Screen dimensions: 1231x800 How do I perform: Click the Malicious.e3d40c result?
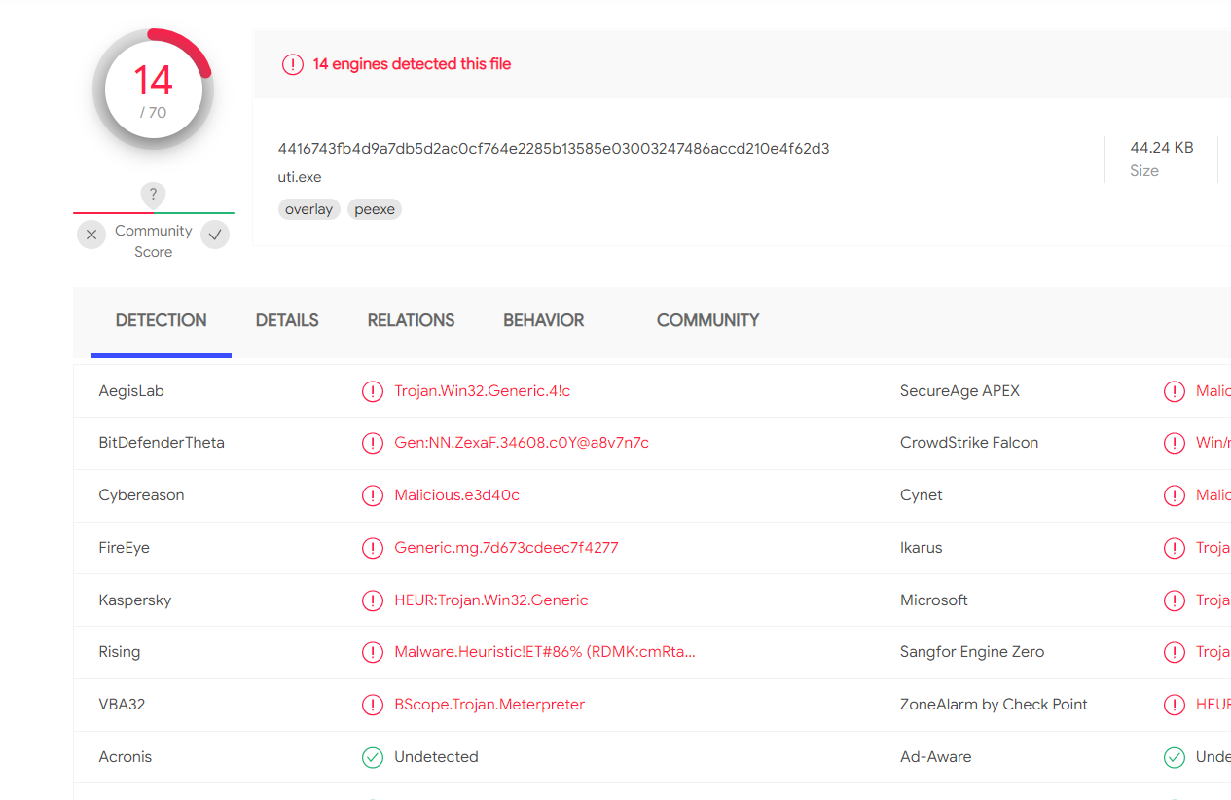[x=457, y=495]
